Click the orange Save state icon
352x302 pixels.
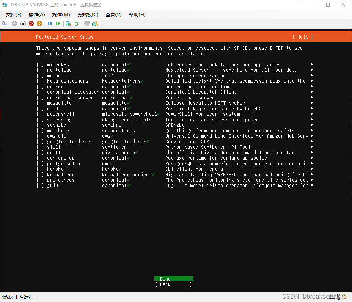point(39,24)
